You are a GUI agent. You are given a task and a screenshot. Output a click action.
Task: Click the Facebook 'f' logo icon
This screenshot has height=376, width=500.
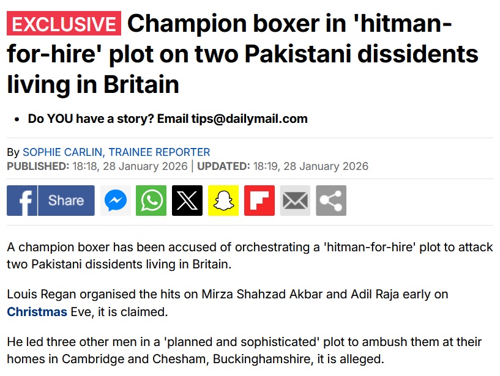coord(22,201)
